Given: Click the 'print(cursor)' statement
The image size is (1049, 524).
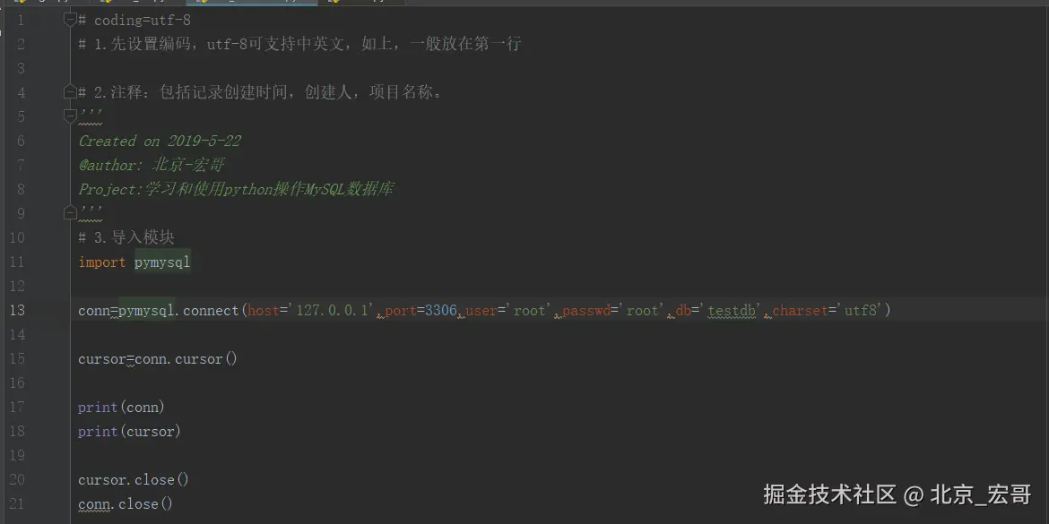Looking at the screenshot, I should [x=129, y=431].
